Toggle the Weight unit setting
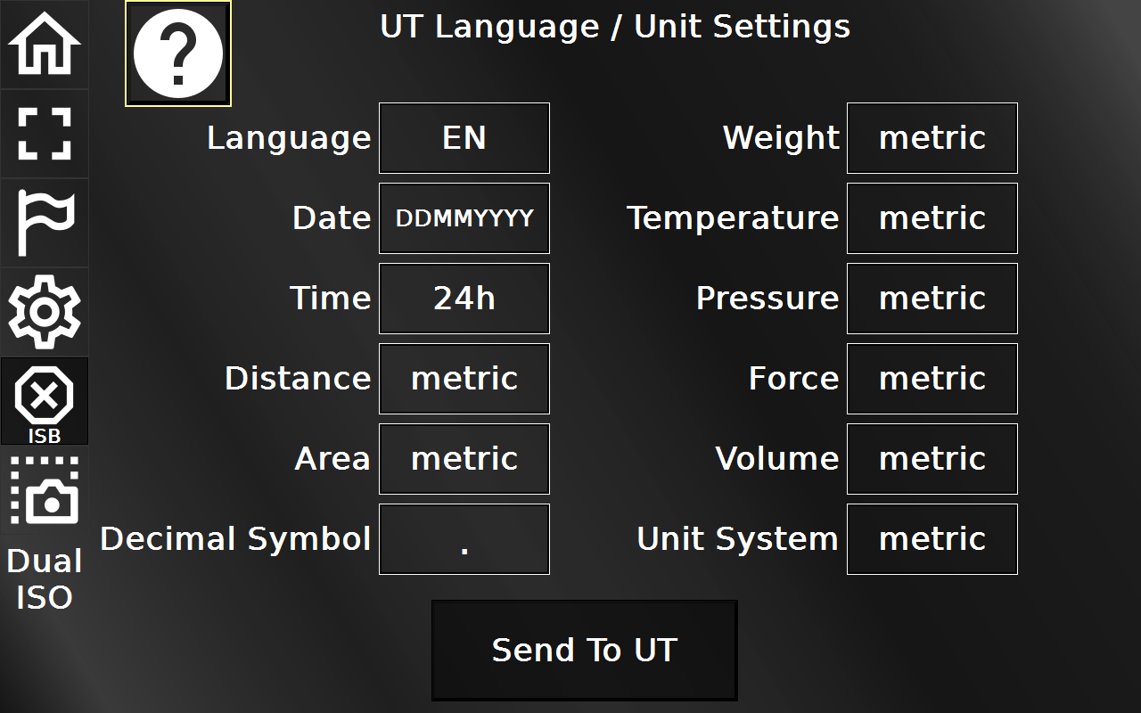 click(931, 137)
